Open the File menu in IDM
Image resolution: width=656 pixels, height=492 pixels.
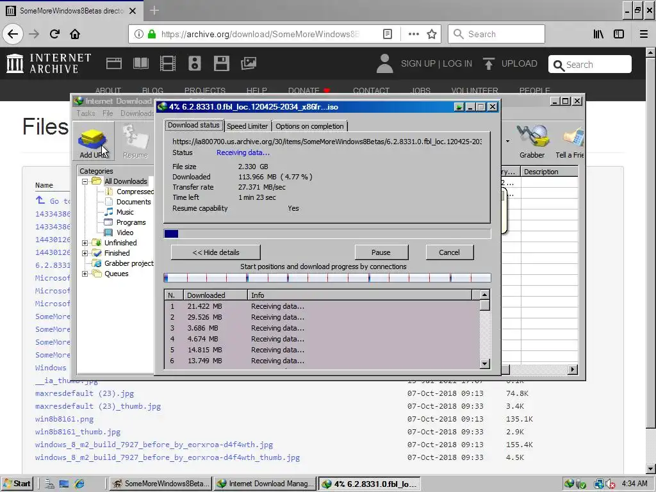pyautogui.click(x=108, y=113)
